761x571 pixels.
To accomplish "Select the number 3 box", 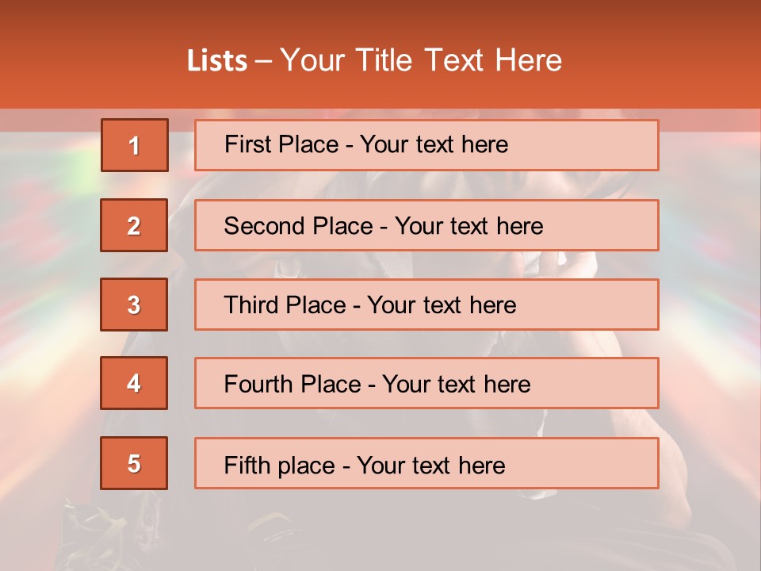I will [x=134, y=305].
